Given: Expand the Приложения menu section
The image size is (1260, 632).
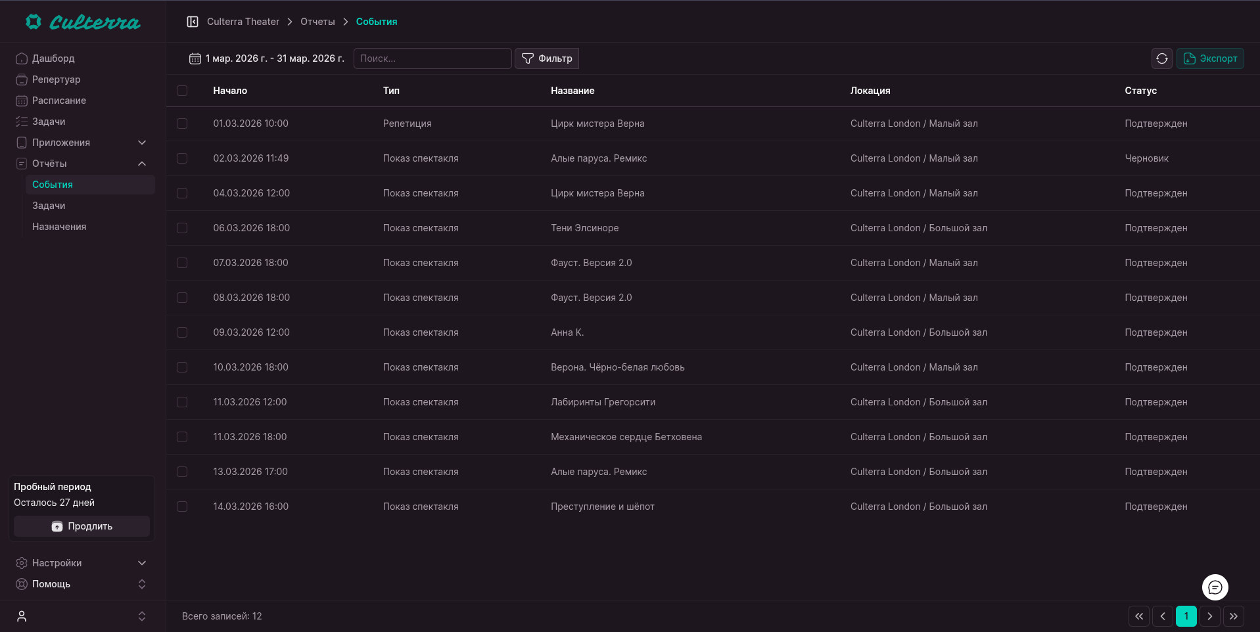Looking at the screenshot, I should tap(142, 143).
